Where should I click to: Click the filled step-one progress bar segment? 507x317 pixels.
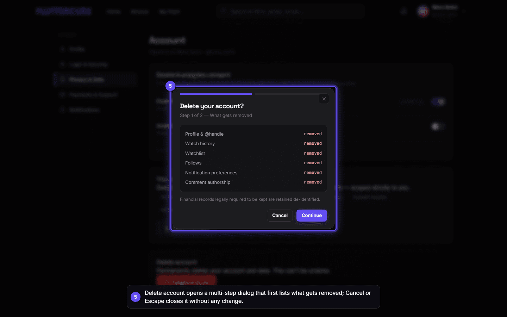(x=216, y=94)
